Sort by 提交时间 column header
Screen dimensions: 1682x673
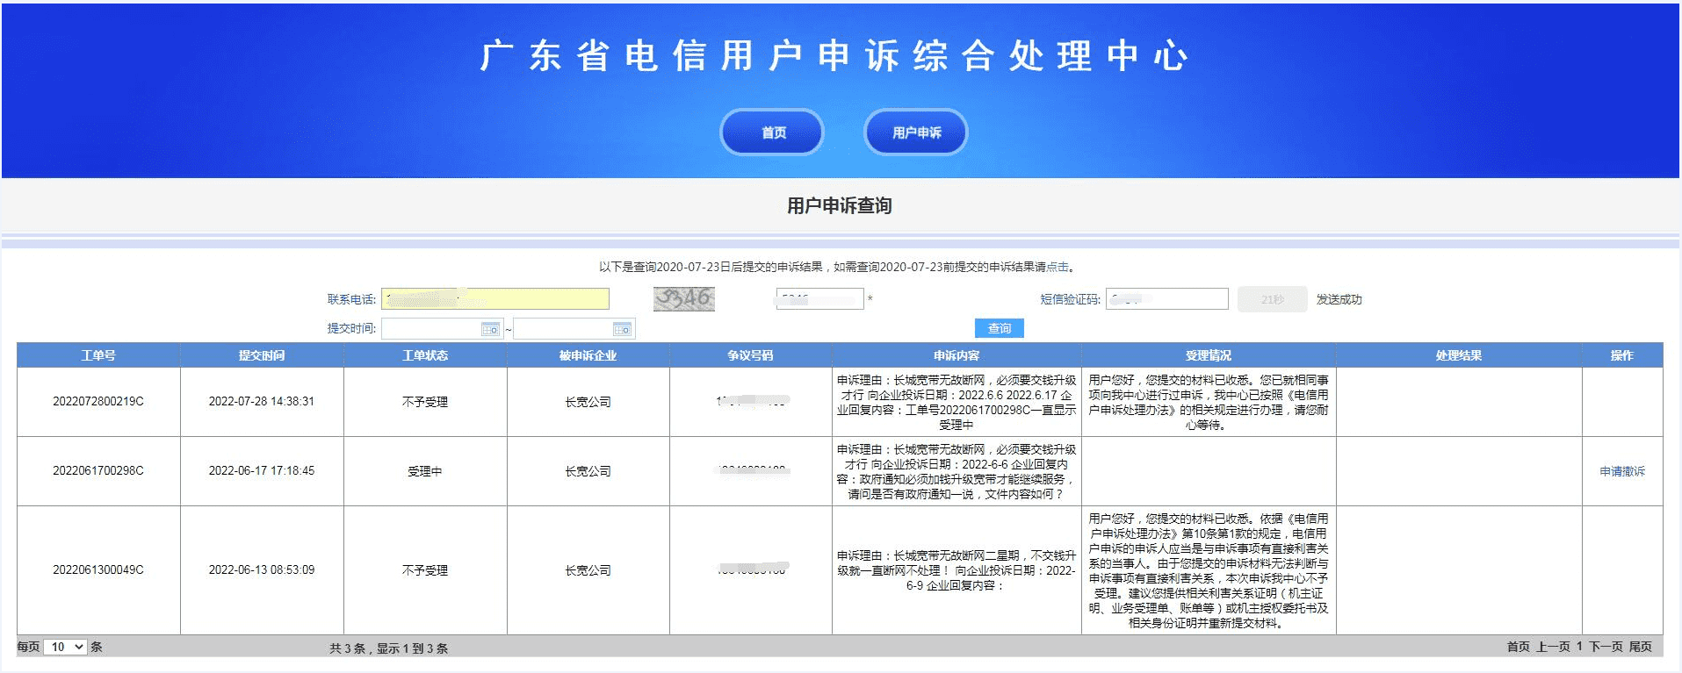[262, 355]
